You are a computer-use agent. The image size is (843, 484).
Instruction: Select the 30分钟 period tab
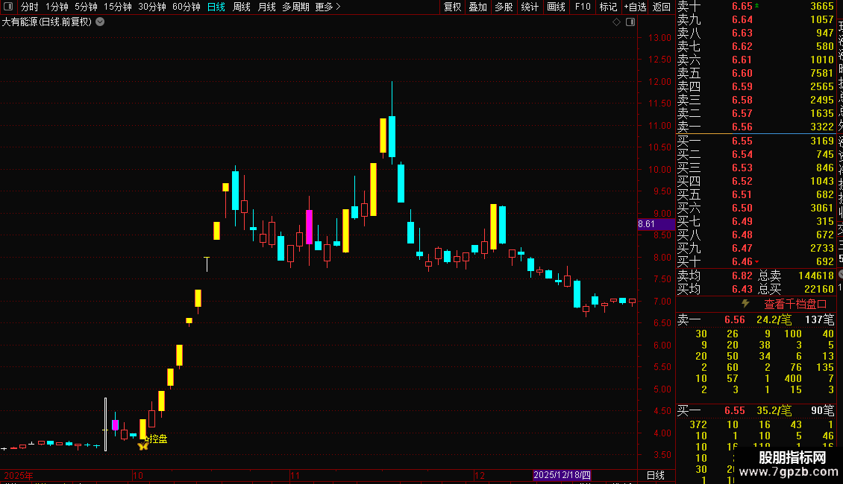[x=152, y=7]
